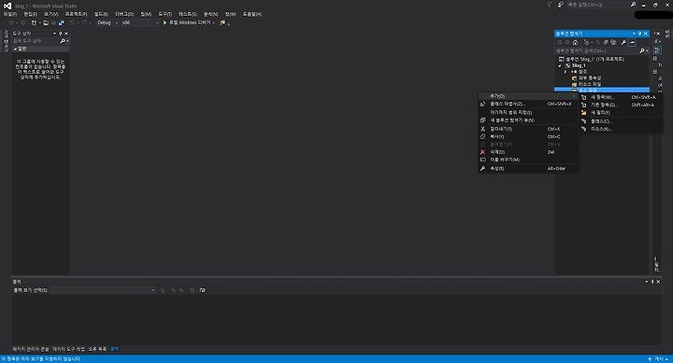Image resolution: width=673 pixels, height=363 pixels.
Task: Click the toolbox search field
Action: coord(36,41)
